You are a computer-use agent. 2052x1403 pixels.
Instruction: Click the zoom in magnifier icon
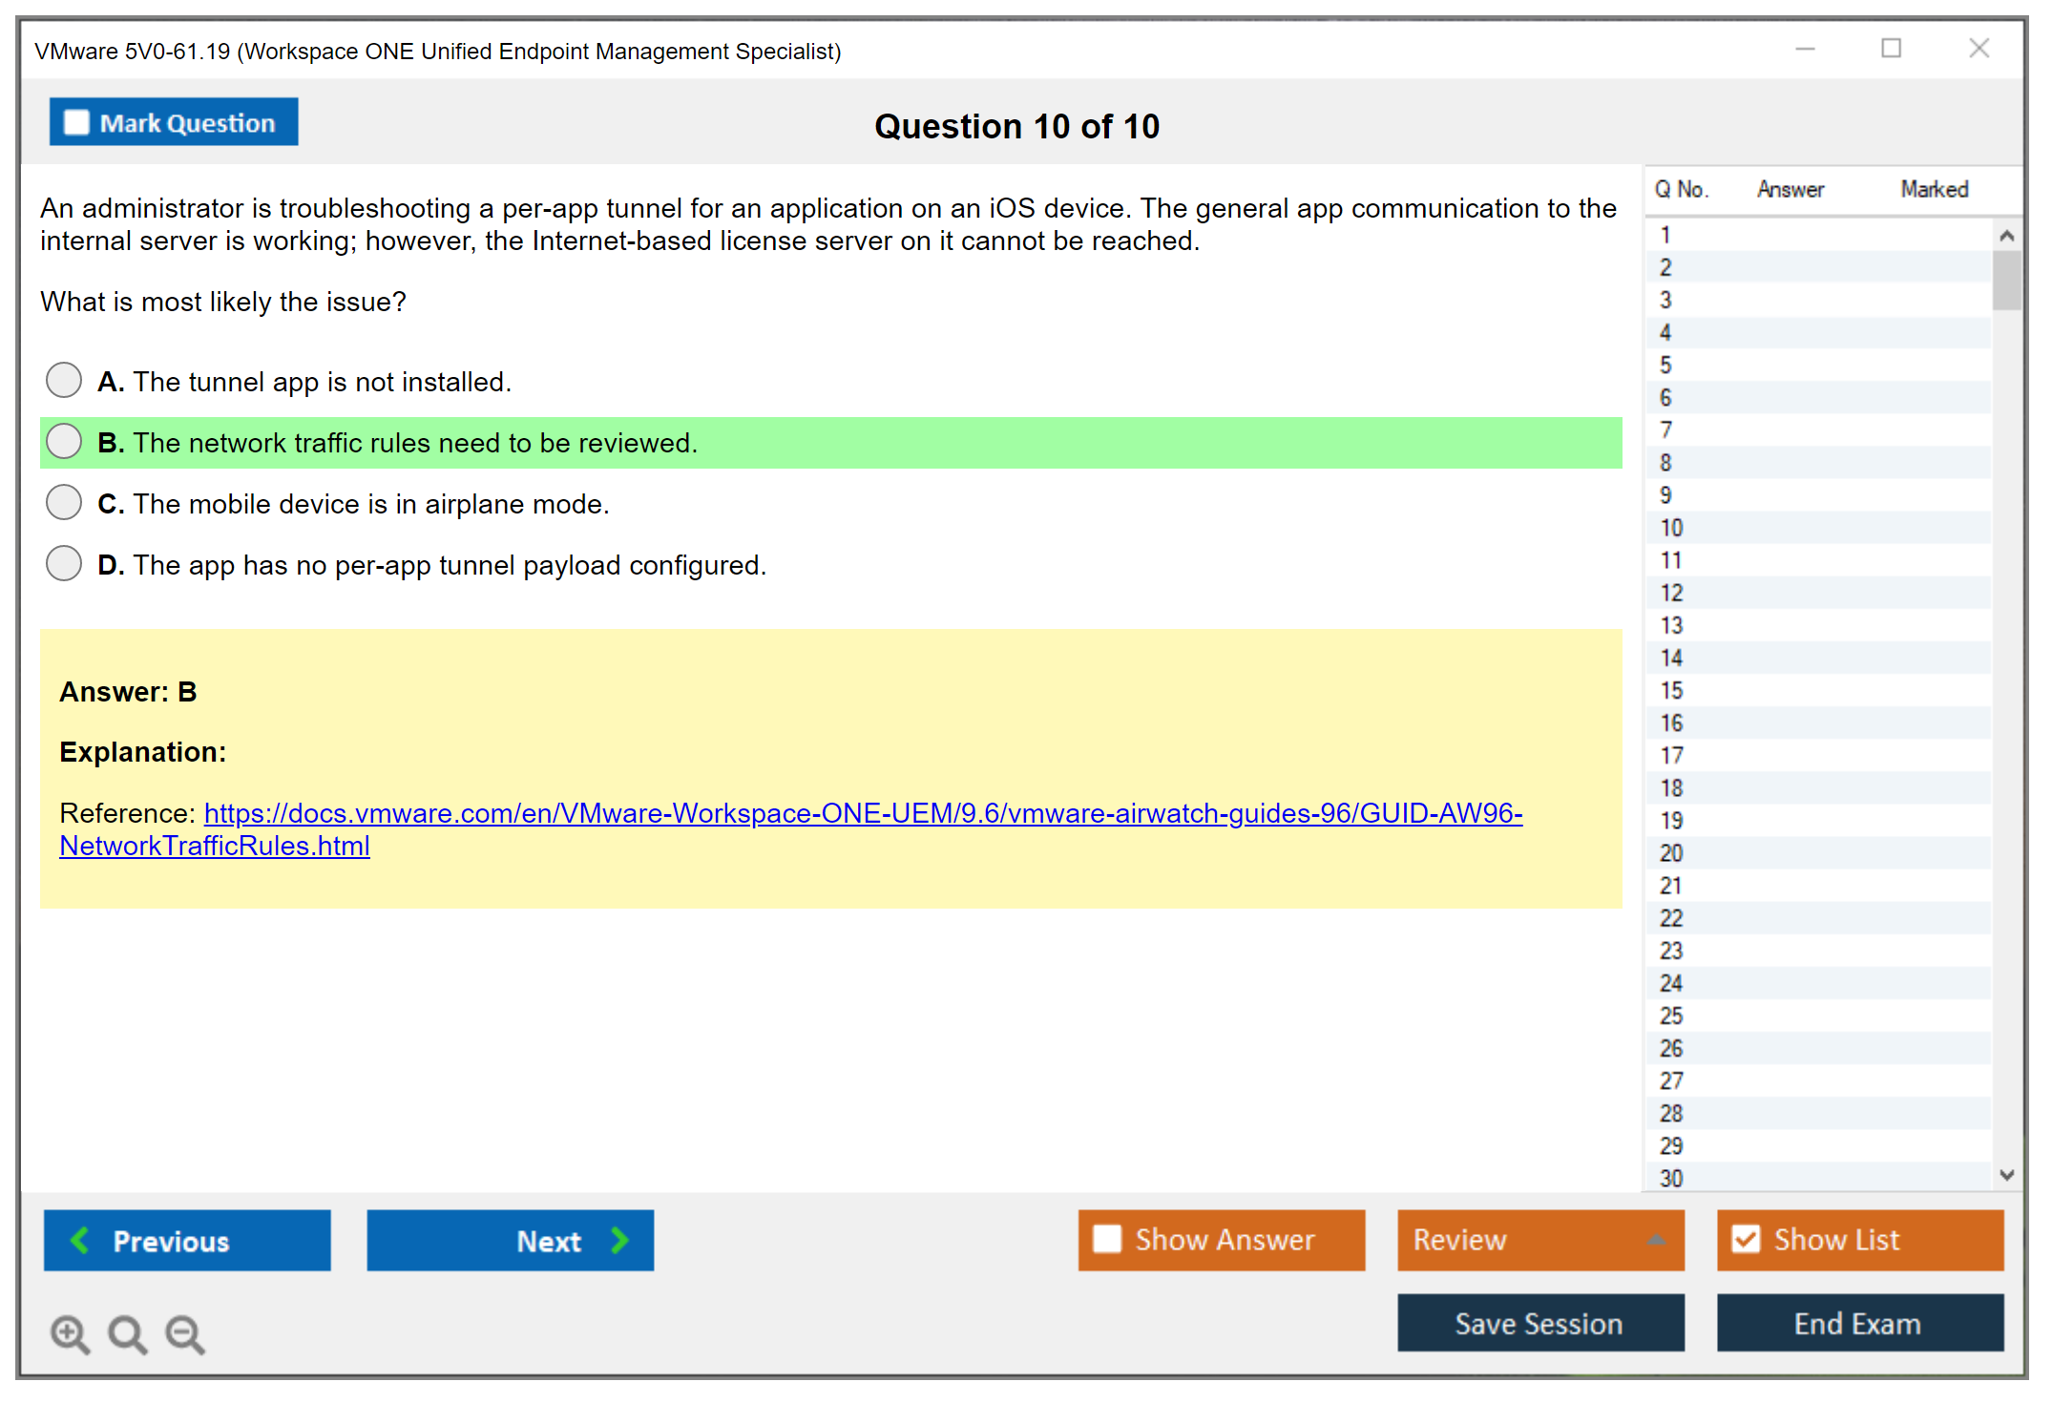click(x=70, y=1333)
